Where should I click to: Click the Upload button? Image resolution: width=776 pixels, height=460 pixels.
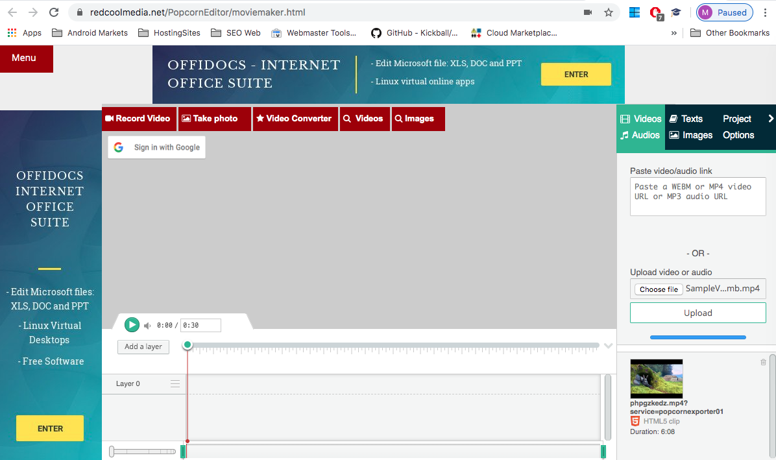[697, 313]
